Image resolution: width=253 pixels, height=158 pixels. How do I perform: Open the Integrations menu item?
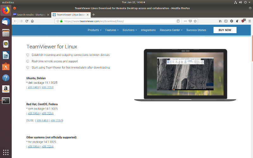[x=148, y=30]
